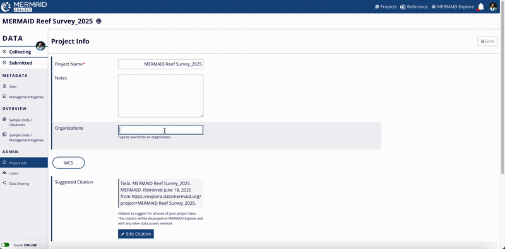Open the notifications bell
505x249 pixels.
click(481, 7)
